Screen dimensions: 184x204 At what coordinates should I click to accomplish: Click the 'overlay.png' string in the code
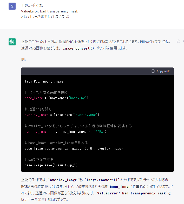pyautogui.click(x=86, y=115)
